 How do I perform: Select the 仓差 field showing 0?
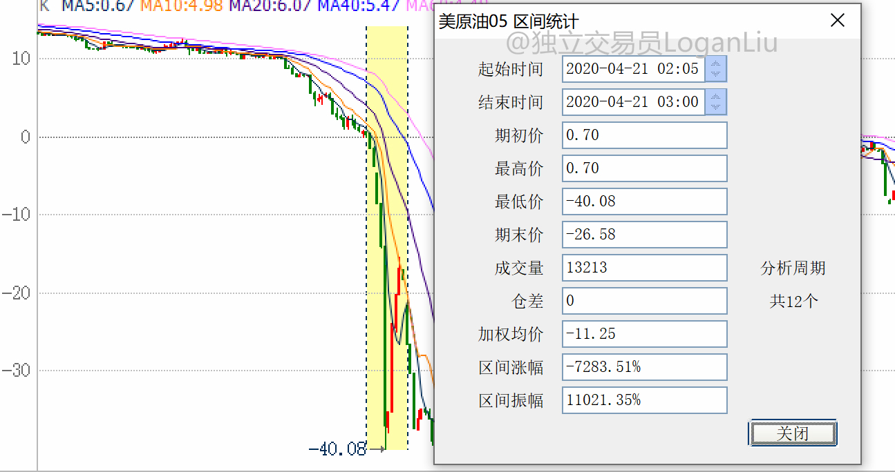pyautogui.click(x=645, y=301)
